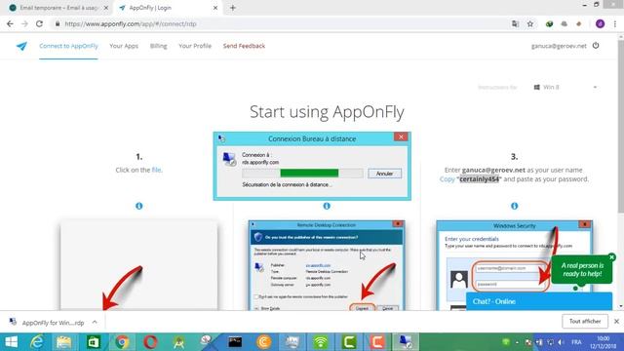The width and height of the screenshot is (624, 351).
Task: Go to Your Apps page
Action: tap(124, 46)
